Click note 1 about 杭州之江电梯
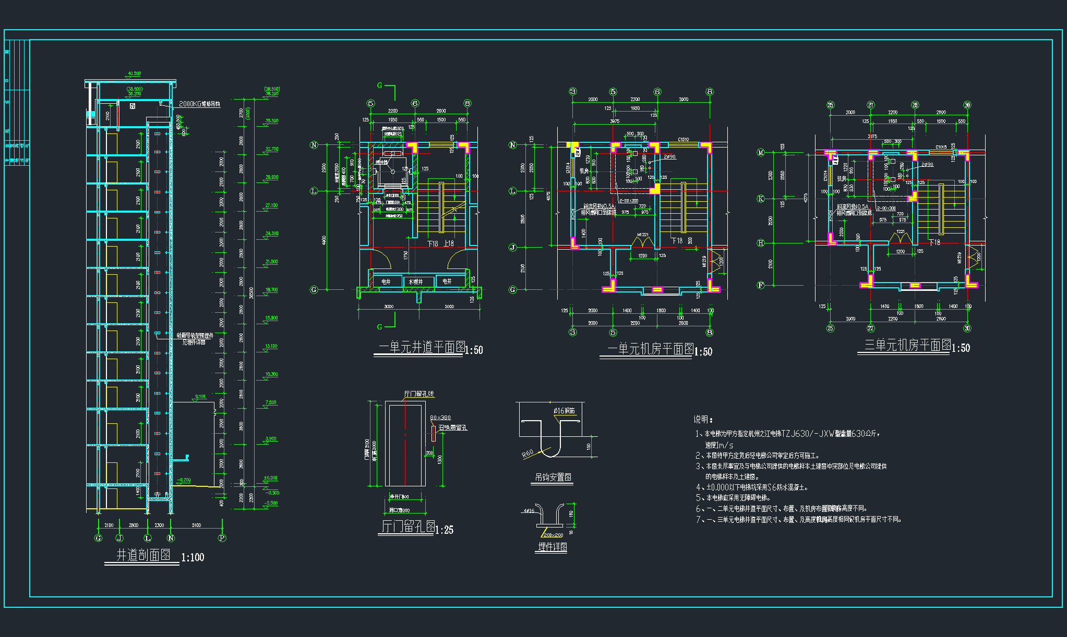Viewport: 1067px width, 637px height. [788, 439]
